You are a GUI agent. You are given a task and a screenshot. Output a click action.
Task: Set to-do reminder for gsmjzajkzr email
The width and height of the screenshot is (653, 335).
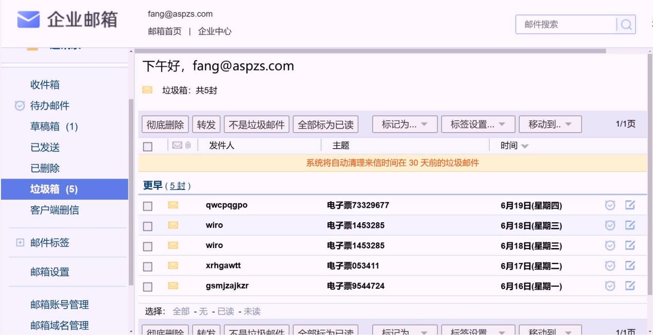610,286
